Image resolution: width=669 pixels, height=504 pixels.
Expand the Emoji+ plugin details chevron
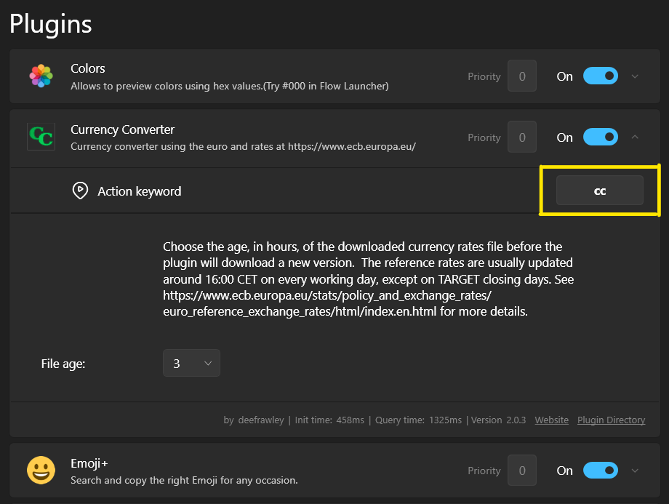[635, 471]
